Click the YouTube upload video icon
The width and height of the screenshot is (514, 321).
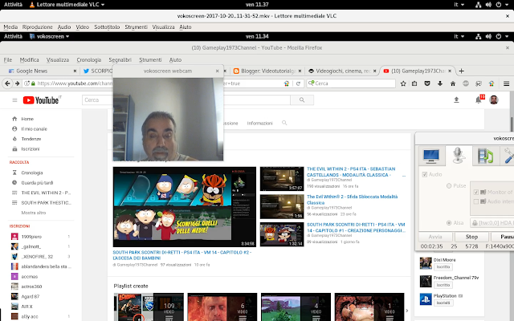[456, 100]
